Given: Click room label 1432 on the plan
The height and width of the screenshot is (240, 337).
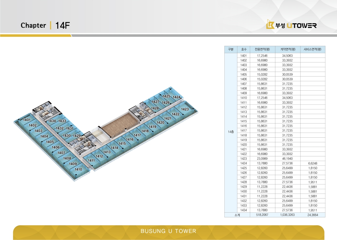Looking at the screenshot, I should (x=60, y=128).
